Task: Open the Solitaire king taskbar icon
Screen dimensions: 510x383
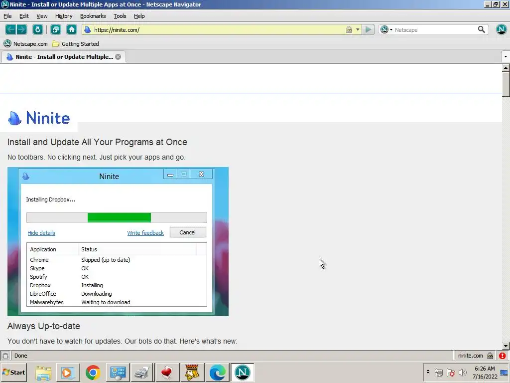Action: pos(193,373)
